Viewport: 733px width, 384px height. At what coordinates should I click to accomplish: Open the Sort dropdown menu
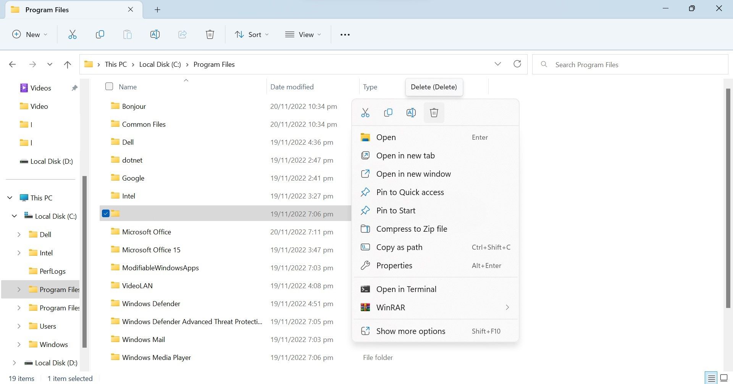coord(252,35)
